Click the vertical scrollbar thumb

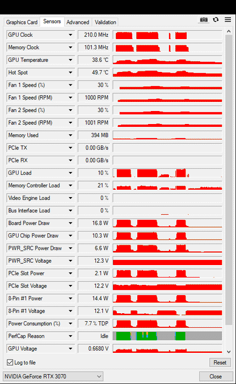(229, 180)
